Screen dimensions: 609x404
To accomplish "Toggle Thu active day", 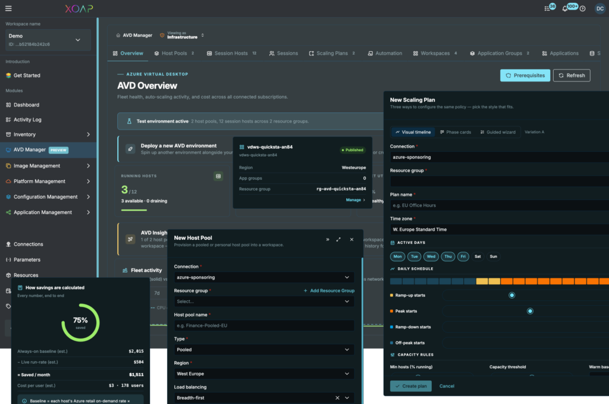I will point(448,256).
